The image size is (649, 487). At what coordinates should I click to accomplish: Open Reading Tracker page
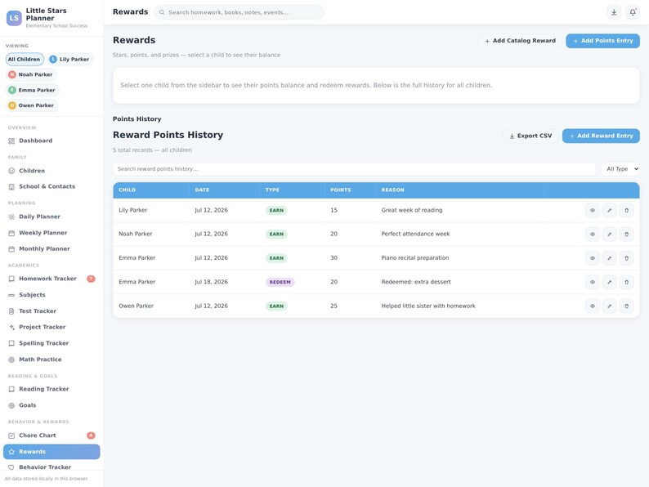[x=51, y=389]
